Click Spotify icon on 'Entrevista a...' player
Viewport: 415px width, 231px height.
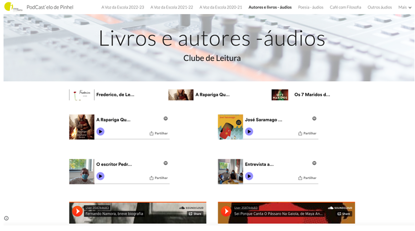click(314, 163)
